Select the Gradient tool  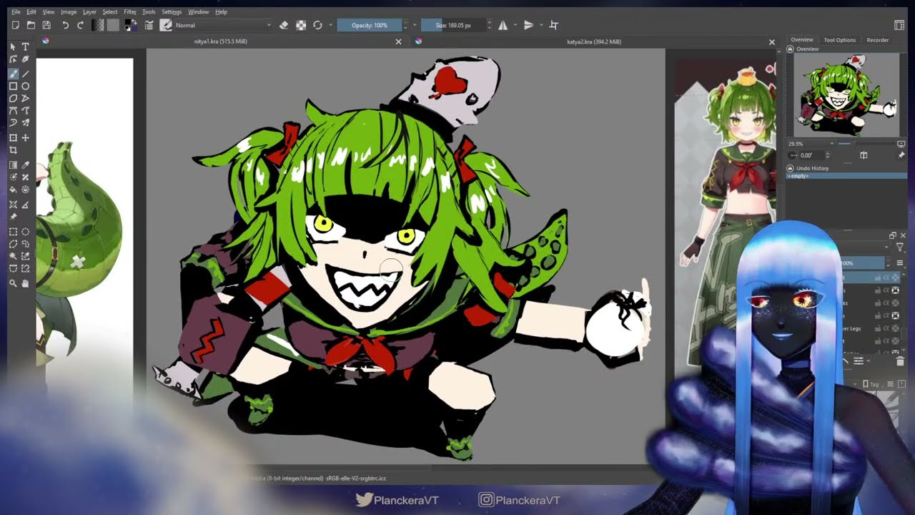pyautogui.click(x=13, y=165)
